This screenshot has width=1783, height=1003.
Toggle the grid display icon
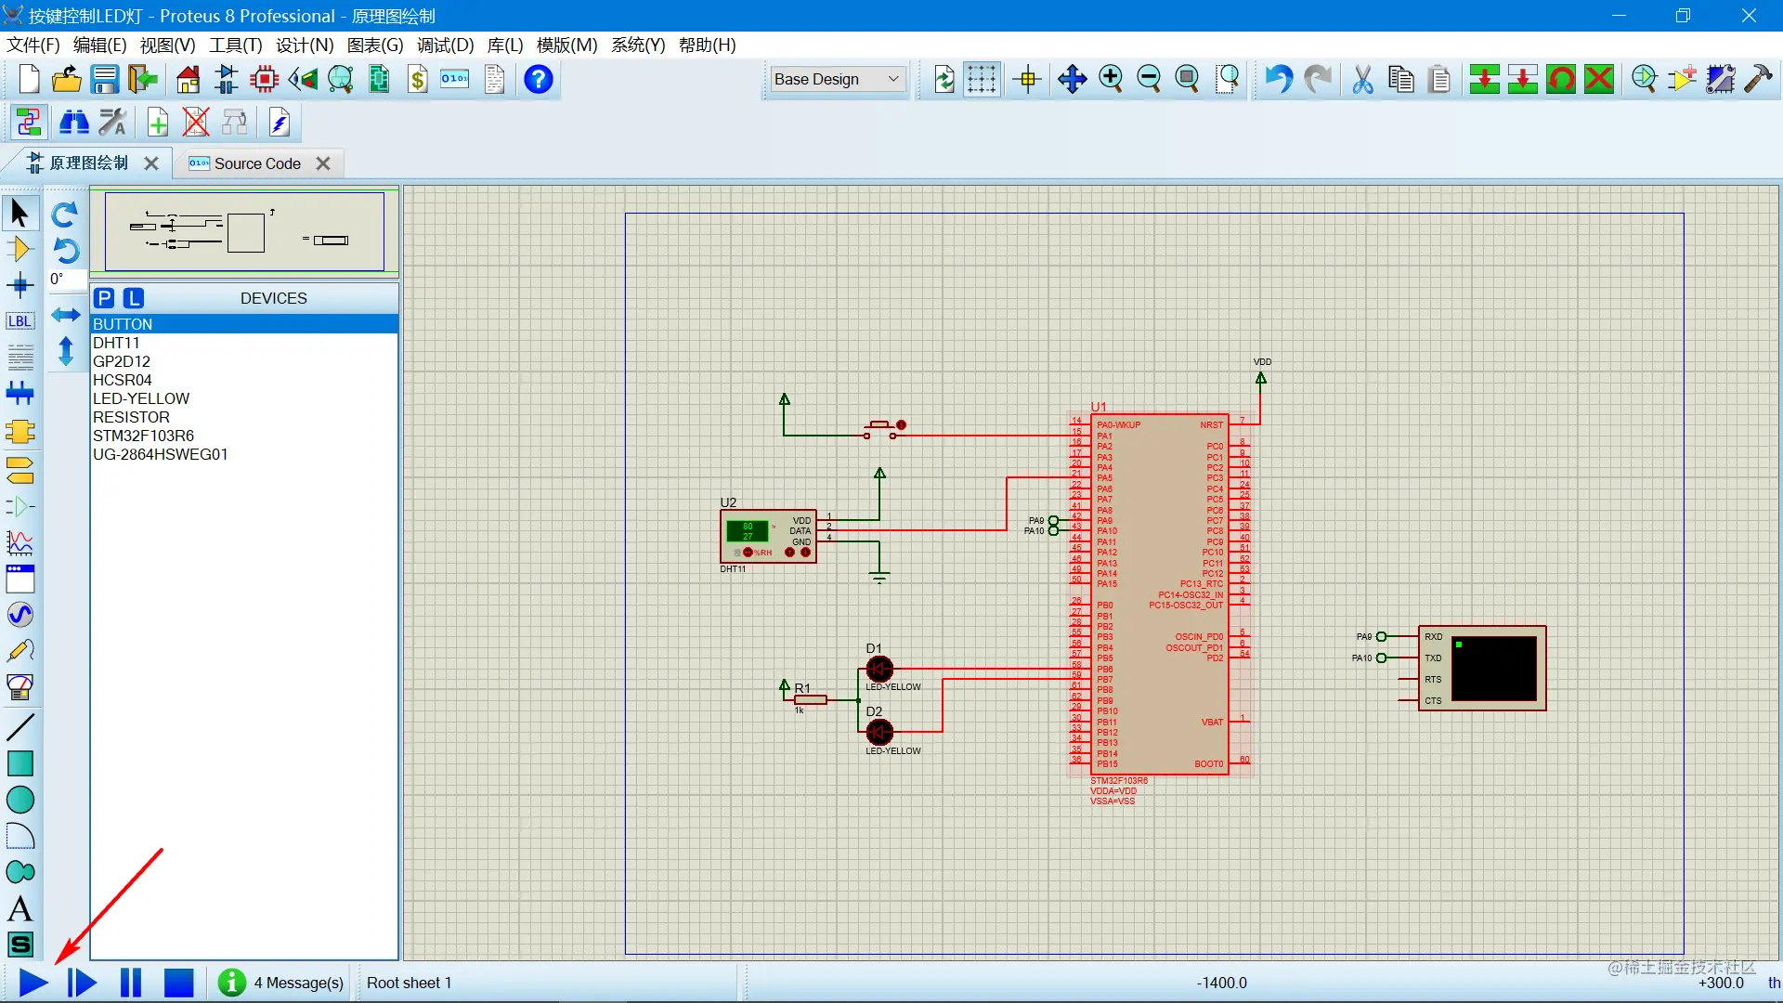(x=981, y=80)
